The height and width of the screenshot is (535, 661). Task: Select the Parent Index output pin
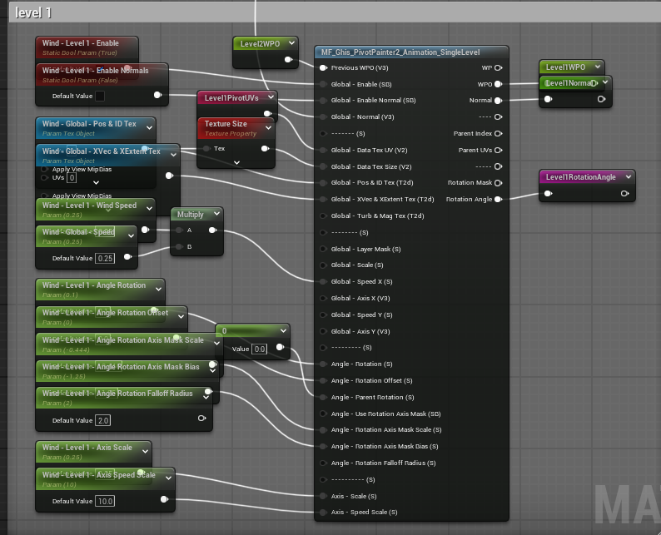498,133
